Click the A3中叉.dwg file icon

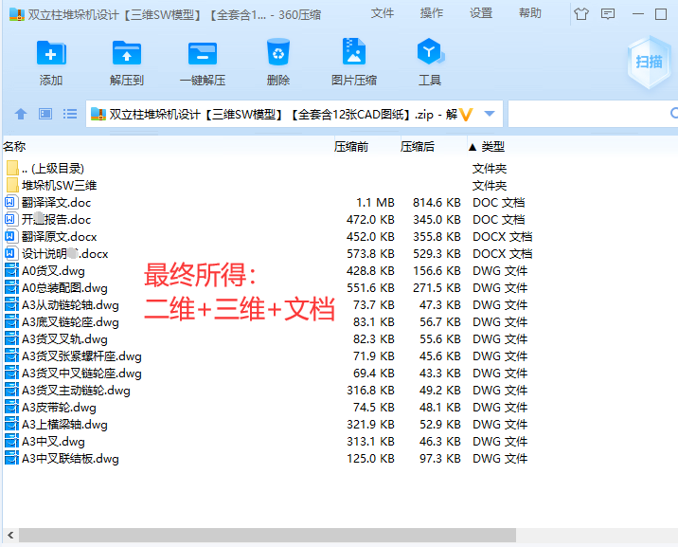click(11, 442)
